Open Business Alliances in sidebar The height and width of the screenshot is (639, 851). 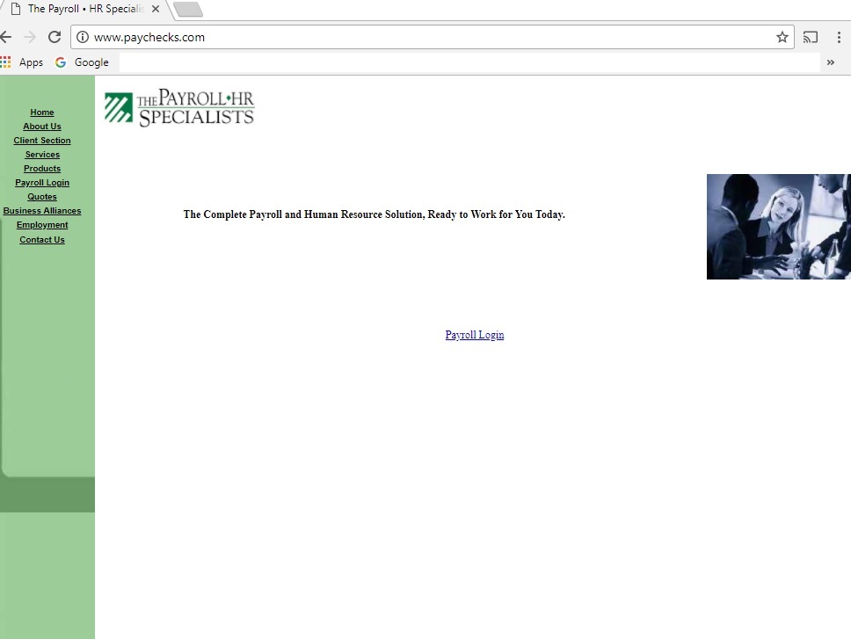(42, 211)
